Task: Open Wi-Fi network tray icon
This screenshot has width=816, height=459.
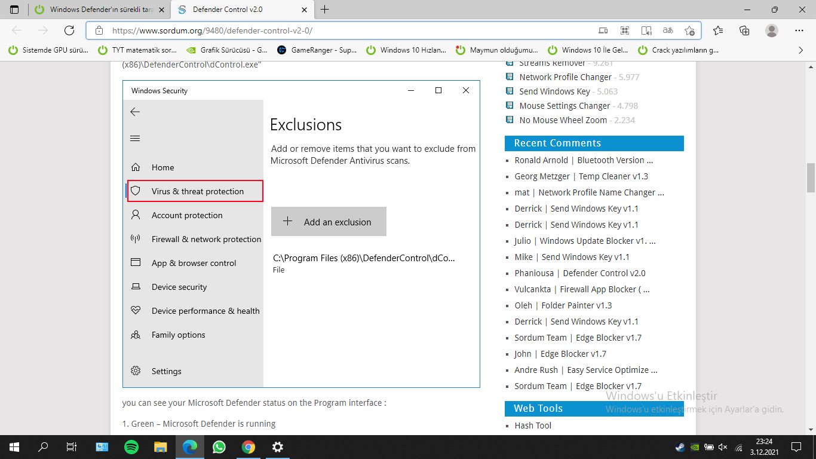Action: click(x=738, y=447)
